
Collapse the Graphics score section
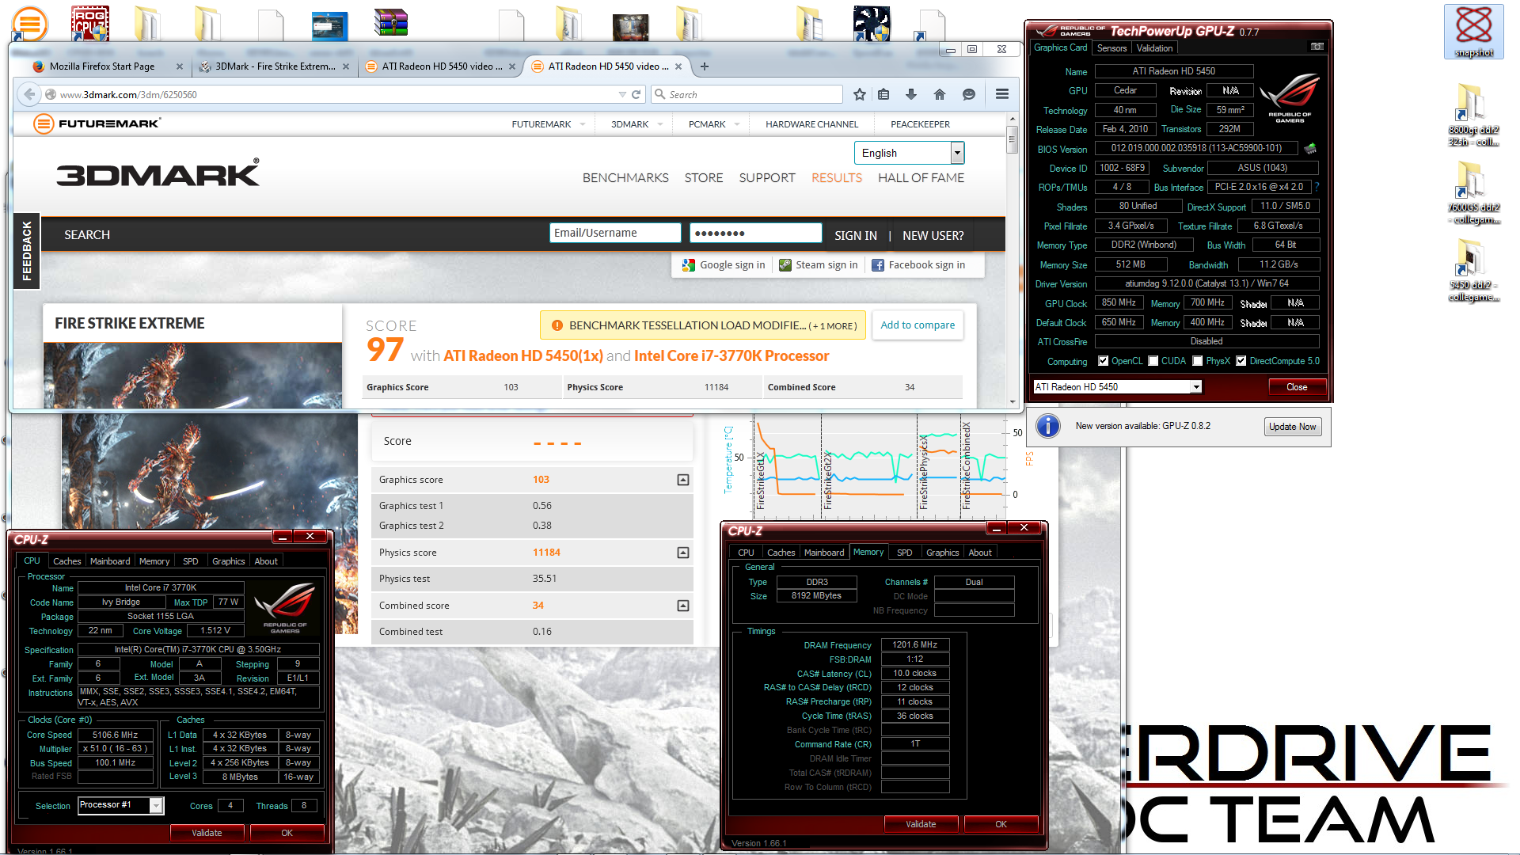(683, 480)
